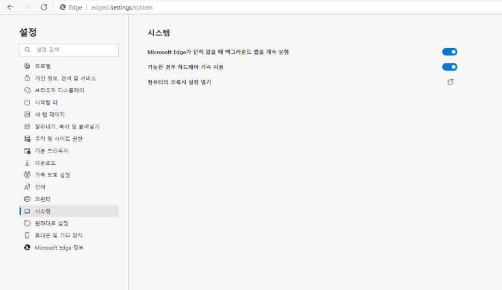Click the 설정 검색 search field
Image resolution: width=502 pixels, height=290 pixels.
click(69, 50)
